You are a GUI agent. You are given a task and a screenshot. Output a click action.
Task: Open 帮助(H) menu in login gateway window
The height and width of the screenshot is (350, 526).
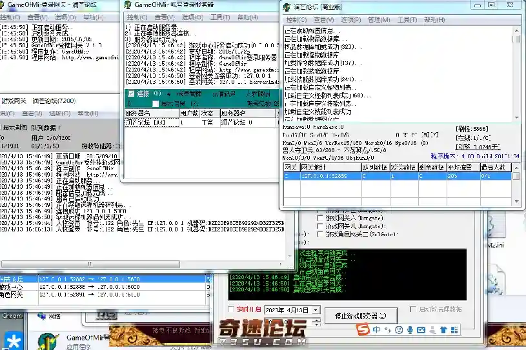pyautogui.click(x=93, y=17)
